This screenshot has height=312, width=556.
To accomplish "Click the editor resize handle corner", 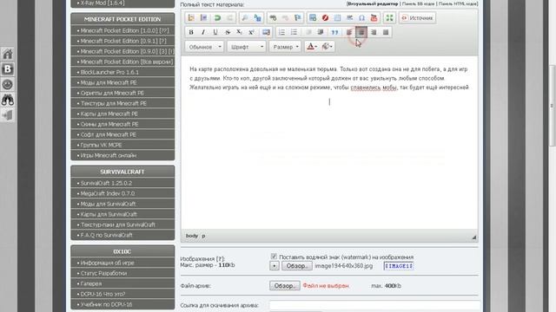I will coord(473,237).
